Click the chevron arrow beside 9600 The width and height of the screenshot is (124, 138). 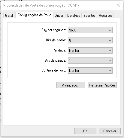(x=110, y=30)
